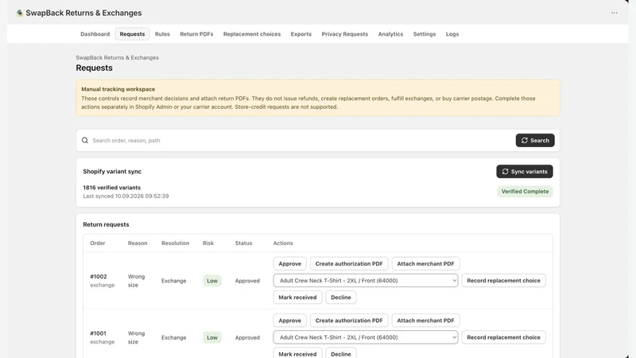Click Approved status for order #1002
Screen dimensions: 636x358
[x=247, y=281]
